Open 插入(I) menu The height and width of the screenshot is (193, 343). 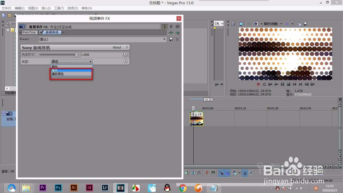click(x=46, y=8)
